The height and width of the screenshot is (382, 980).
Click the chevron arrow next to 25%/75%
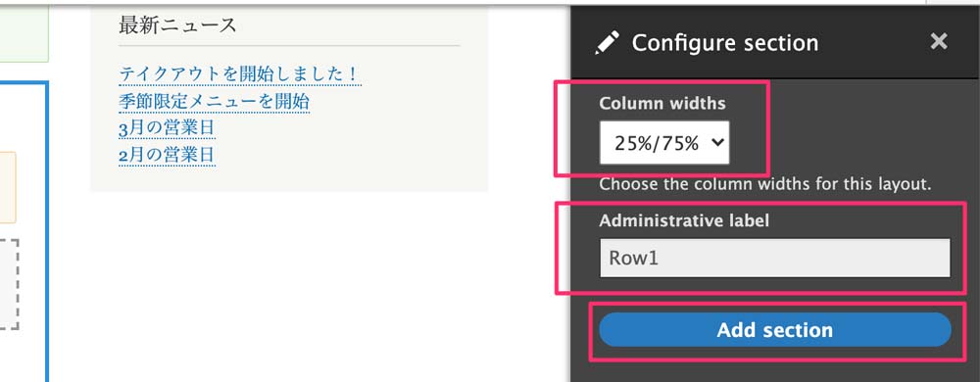718,143
